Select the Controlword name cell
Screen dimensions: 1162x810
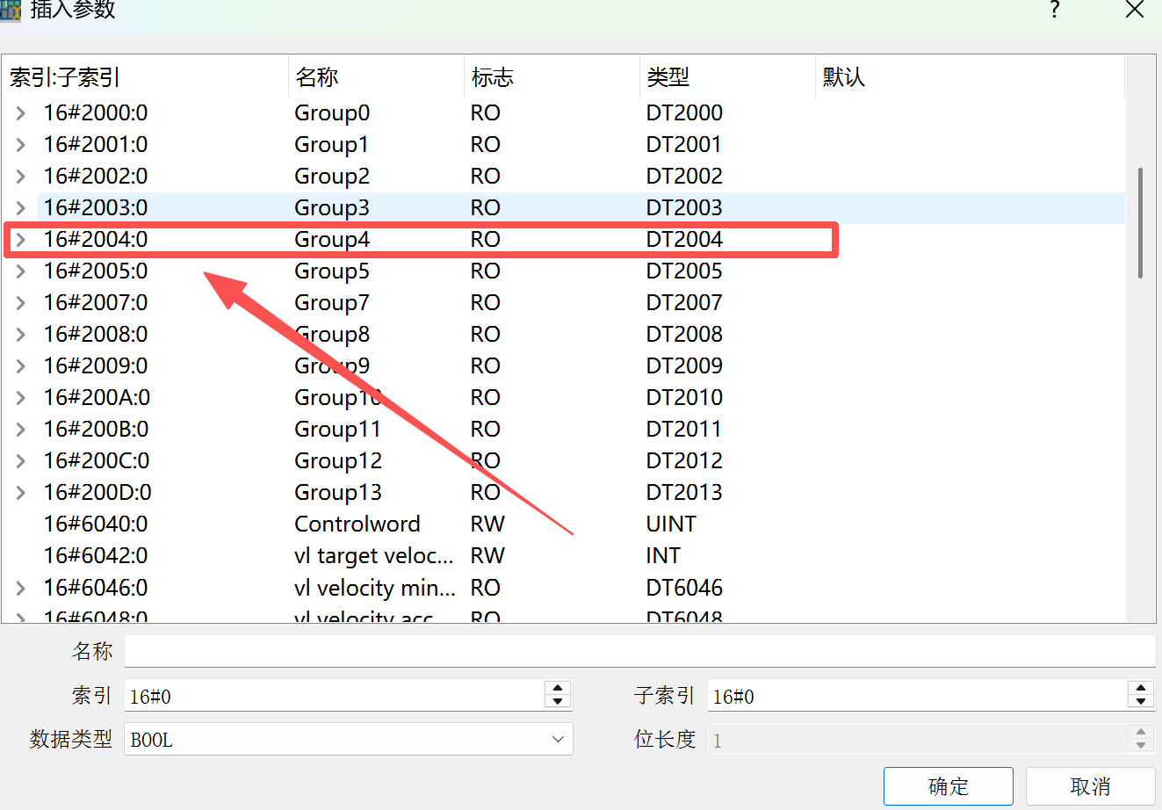[x=357, y=524]
